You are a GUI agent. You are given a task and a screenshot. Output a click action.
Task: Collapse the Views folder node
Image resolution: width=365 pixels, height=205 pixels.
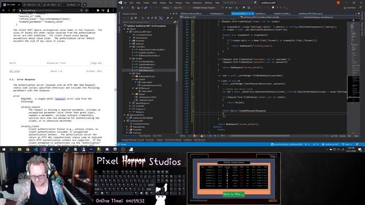click(x=130, y=73)
